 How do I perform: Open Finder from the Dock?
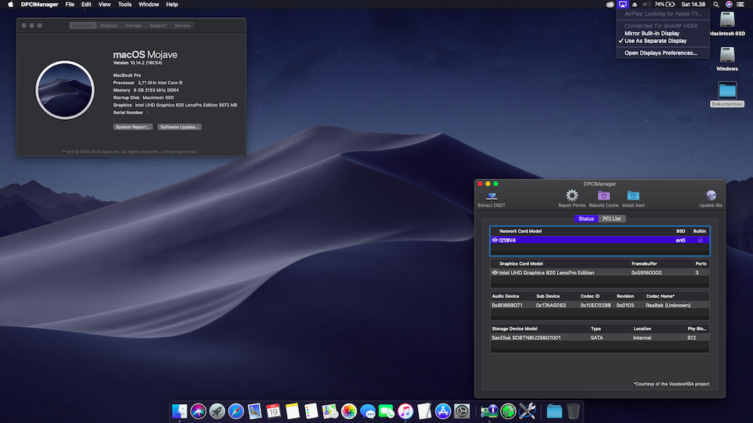[x=180, y=411]
